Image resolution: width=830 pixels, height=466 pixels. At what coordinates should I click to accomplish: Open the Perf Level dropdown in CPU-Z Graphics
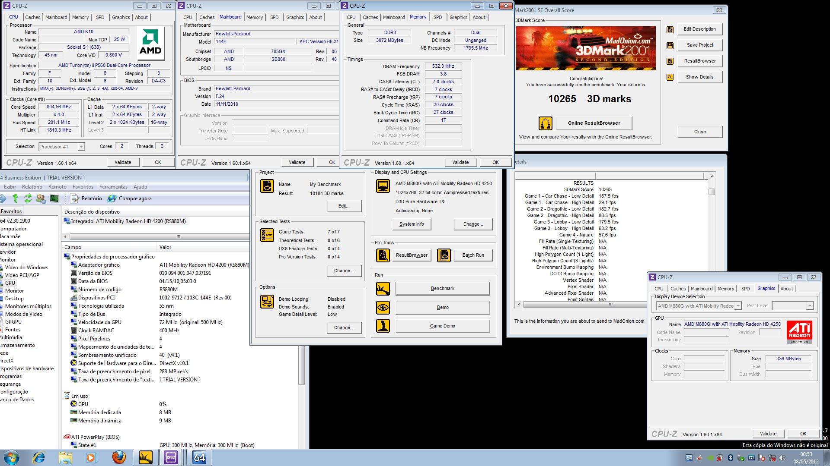[792, 306]
